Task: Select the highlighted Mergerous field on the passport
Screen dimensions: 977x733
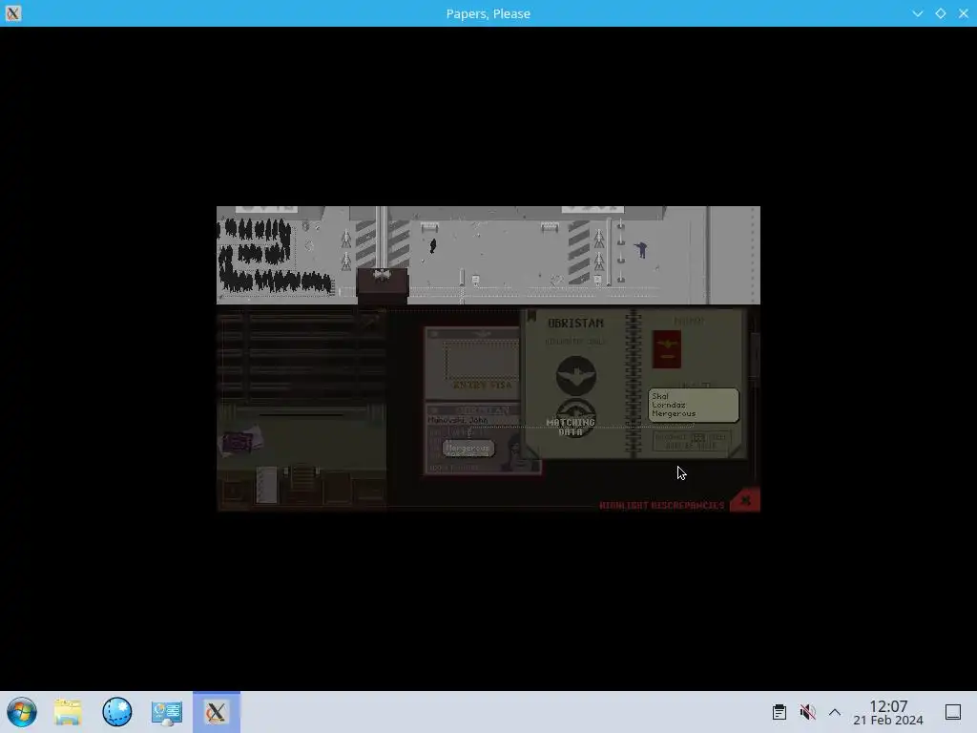Action: click(x=468, y=449)
